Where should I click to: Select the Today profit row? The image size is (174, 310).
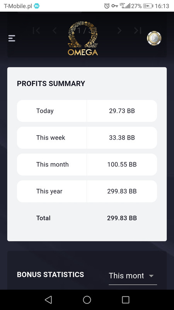[x=87, y=111]
